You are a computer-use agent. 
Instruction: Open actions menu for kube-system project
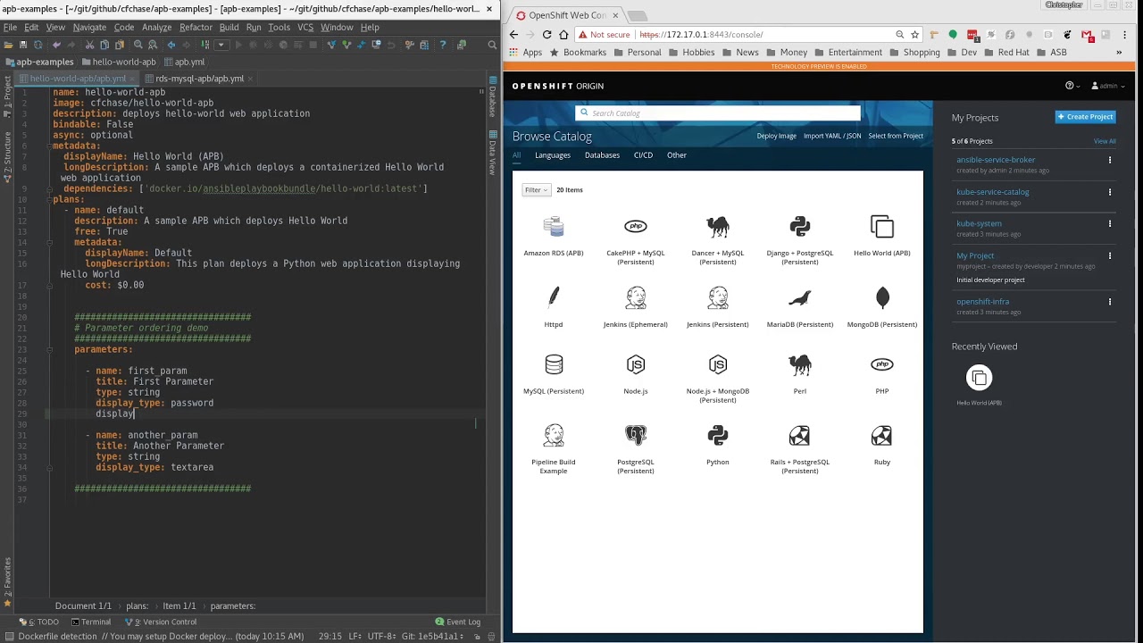pyautogui.click(x=1110, y=223)
